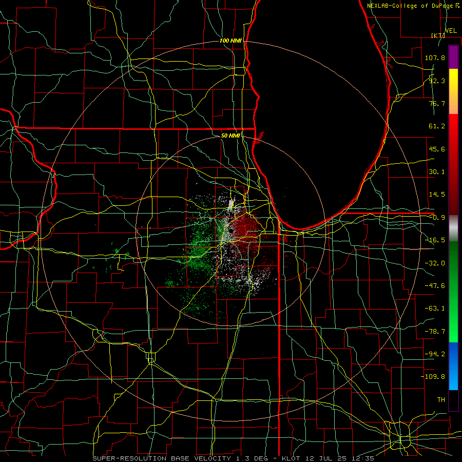This screenshot has height=462, width=462.
Task: Click the 100 NMI range ring label
Action: (230, 41)
